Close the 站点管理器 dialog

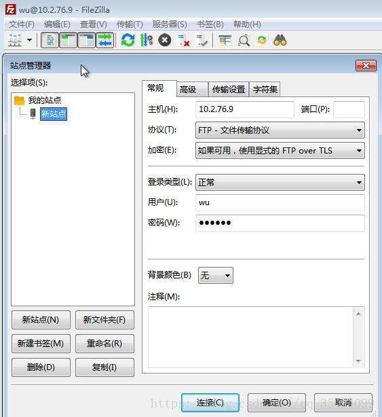click(366, 65)
